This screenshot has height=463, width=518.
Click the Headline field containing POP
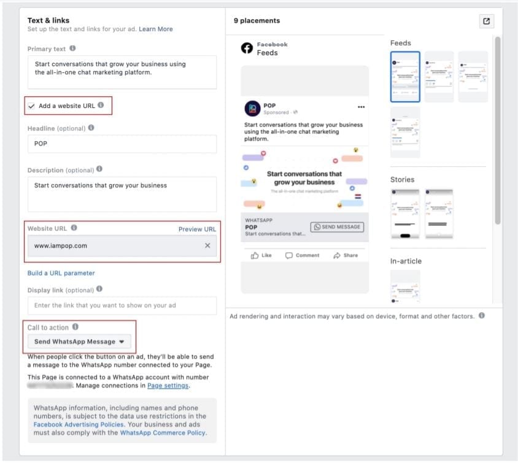tap(122, 143)
